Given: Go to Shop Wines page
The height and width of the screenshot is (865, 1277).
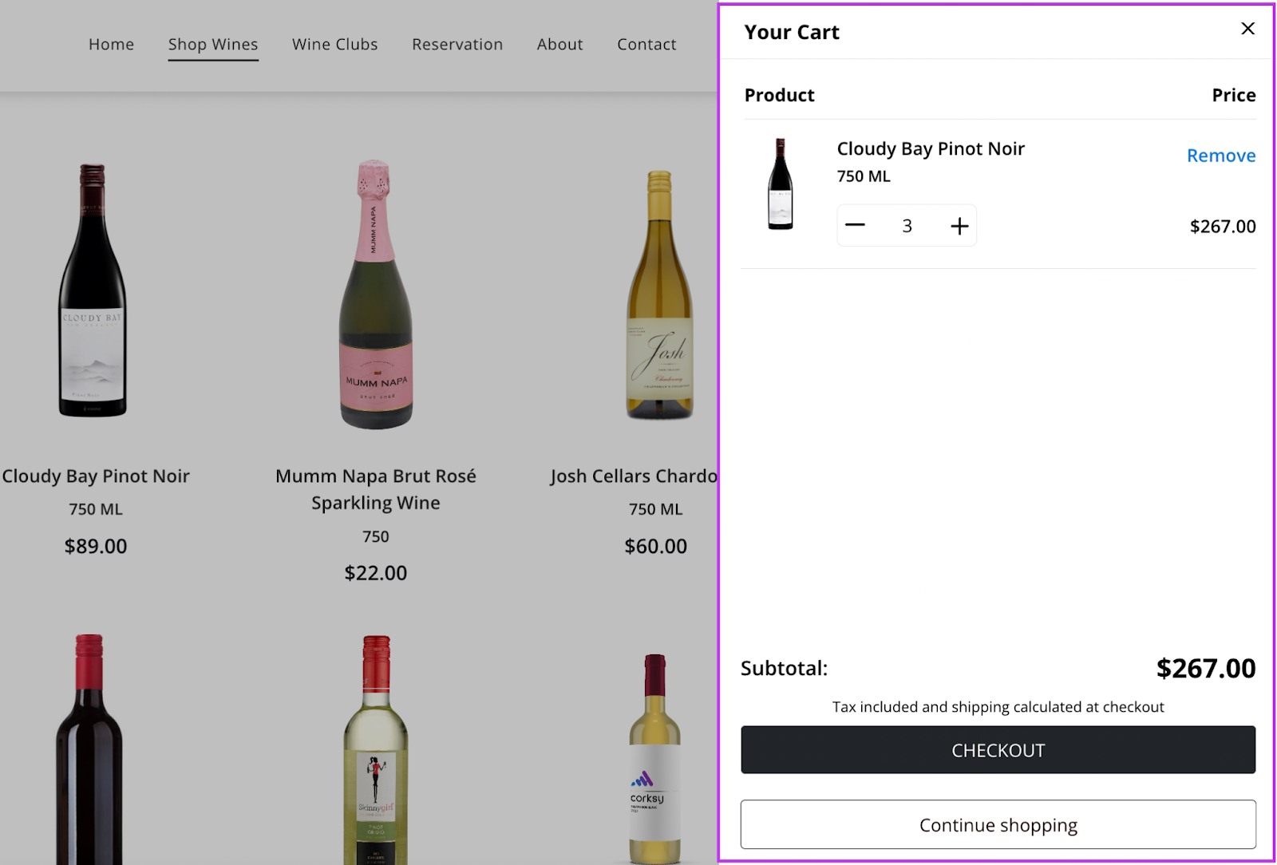Looking at the screenshot, I should (213, 45).
